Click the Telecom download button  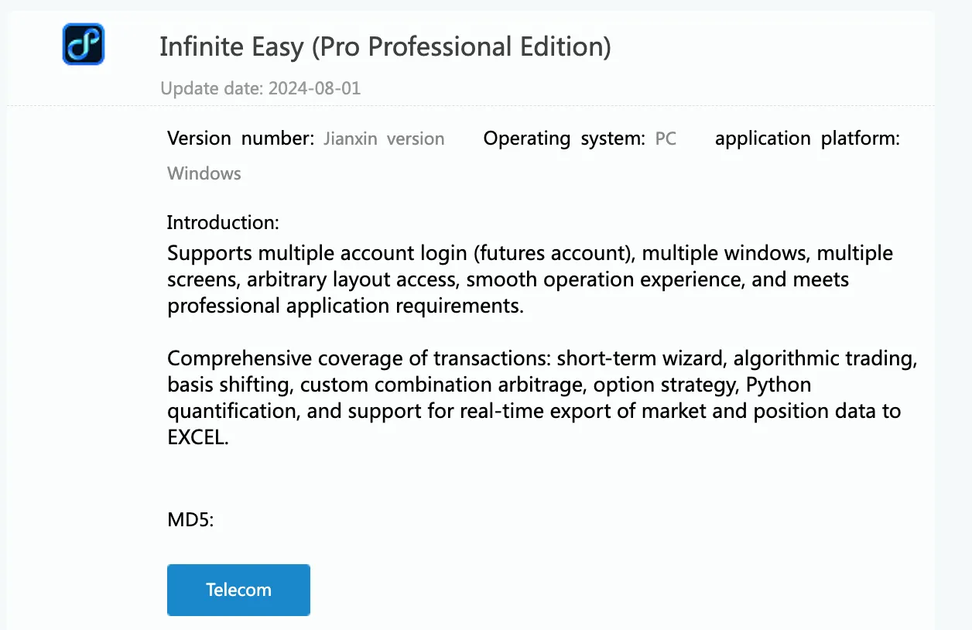coord(238,590)
